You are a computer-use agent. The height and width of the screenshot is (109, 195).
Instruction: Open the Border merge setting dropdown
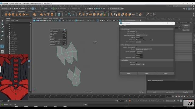coord(144,49)
